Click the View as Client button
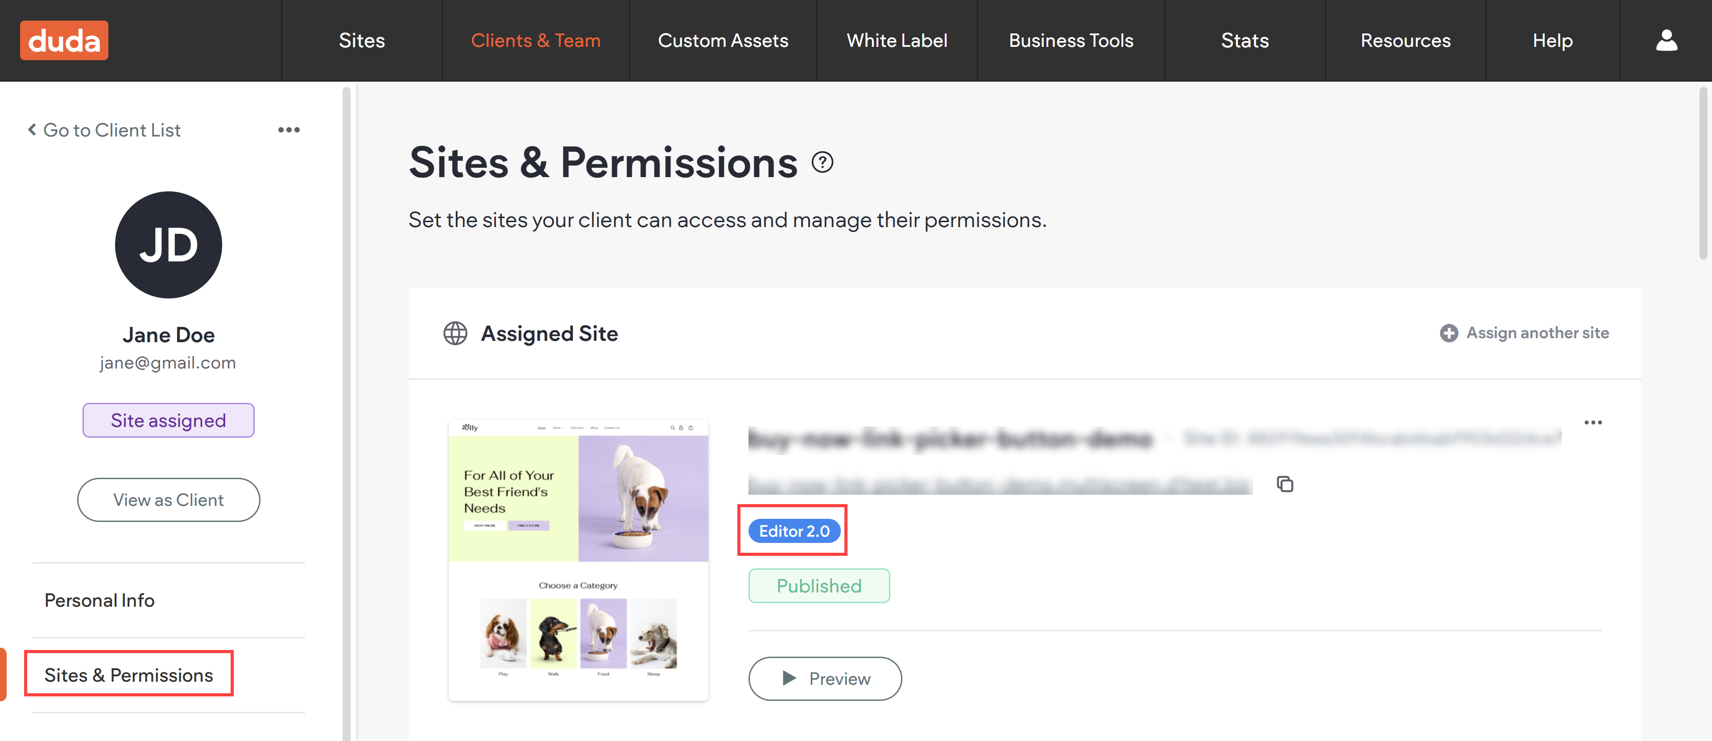The image size is (1712, 741). [x=168, y=500]
